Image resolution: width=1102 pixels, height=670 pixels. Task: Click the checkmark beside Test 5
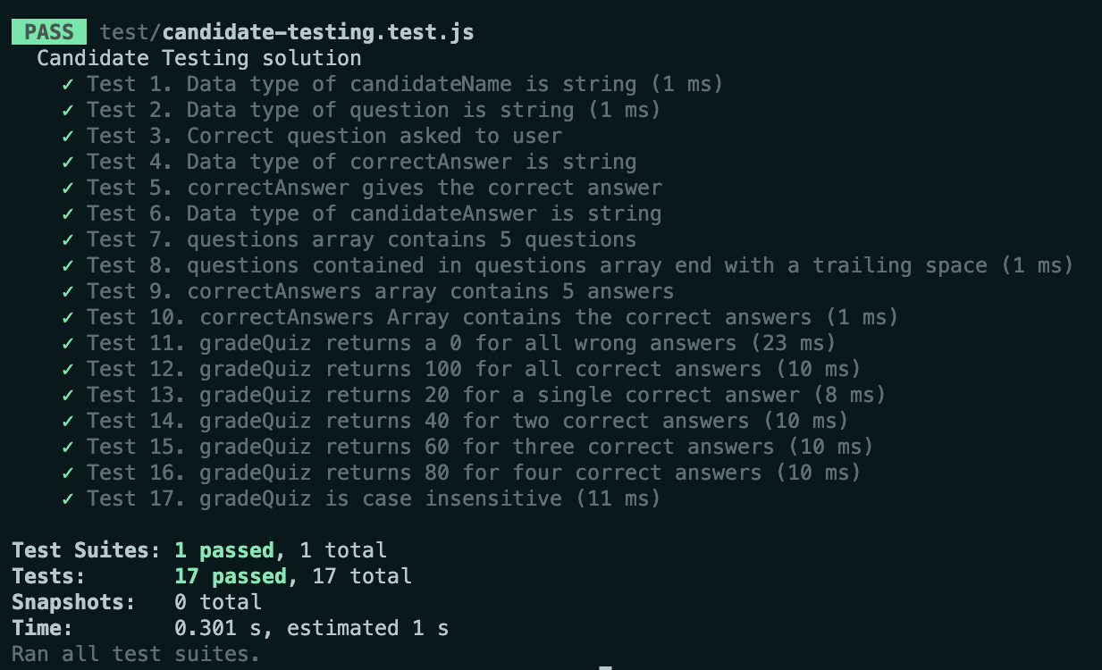click(x=68, y=188)
